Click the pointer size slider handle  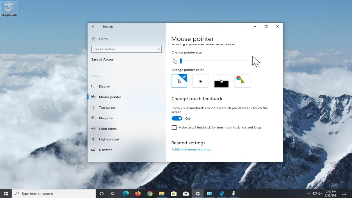tap(181, 61)
